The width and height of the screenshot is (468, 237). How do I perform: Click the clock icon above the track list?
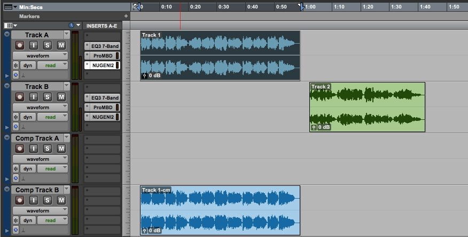(71, 26)
